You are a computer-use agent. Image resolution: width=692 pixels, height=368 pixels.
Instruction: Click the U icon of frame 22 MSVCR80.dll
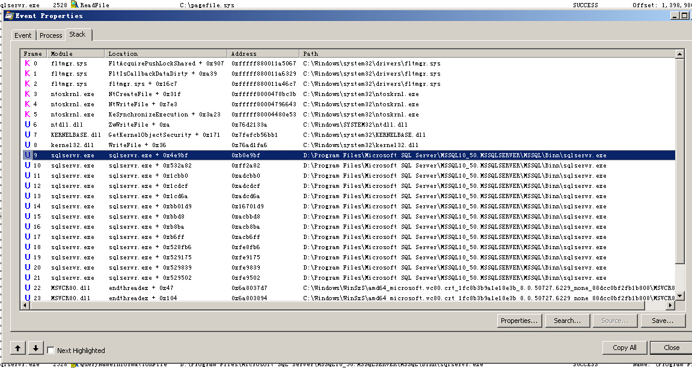point(28,288)
